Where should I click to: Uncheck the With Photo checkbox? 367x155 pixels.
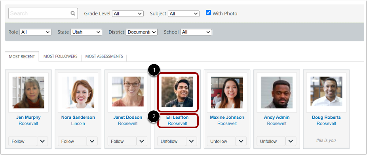tap(208, 13)
